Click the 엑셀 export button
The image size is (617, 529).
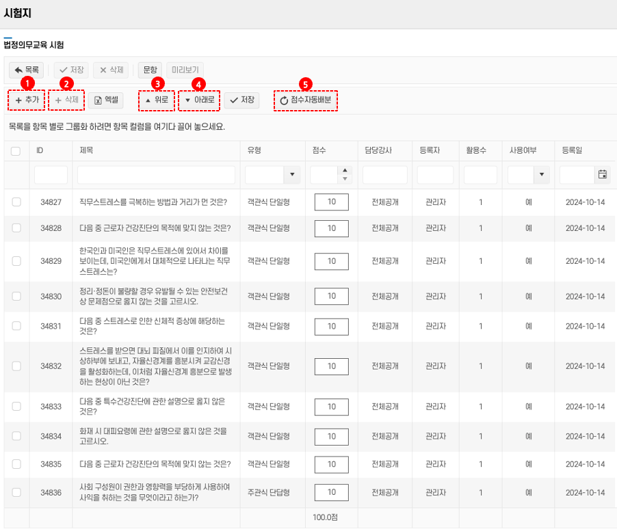105,100
